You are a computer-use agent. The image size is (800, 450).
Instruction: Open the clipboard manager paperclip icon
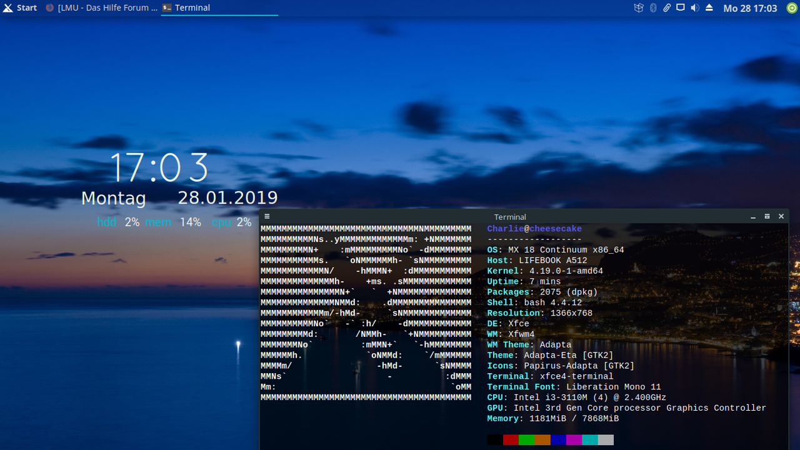pos(667,8)
